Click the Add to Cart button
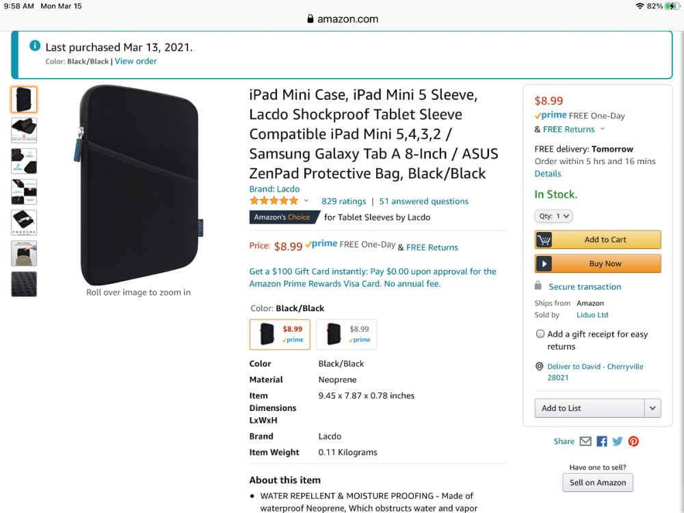The image size is (684, 513). tap(598, 239)
